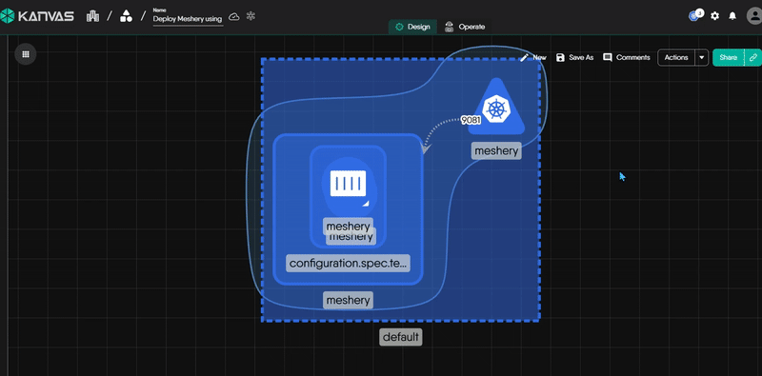This screenshot has height=376, width=762.
Task: Click the Actions button
Action: pyautogui.click(x=676, y=57)
